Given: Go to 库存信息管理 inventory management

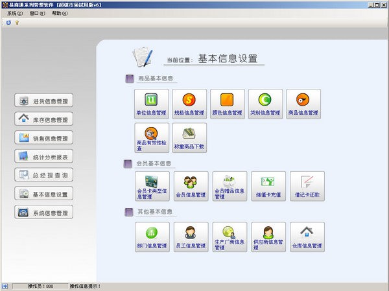Looking at the screenshot, I should [x=43, y=119].
